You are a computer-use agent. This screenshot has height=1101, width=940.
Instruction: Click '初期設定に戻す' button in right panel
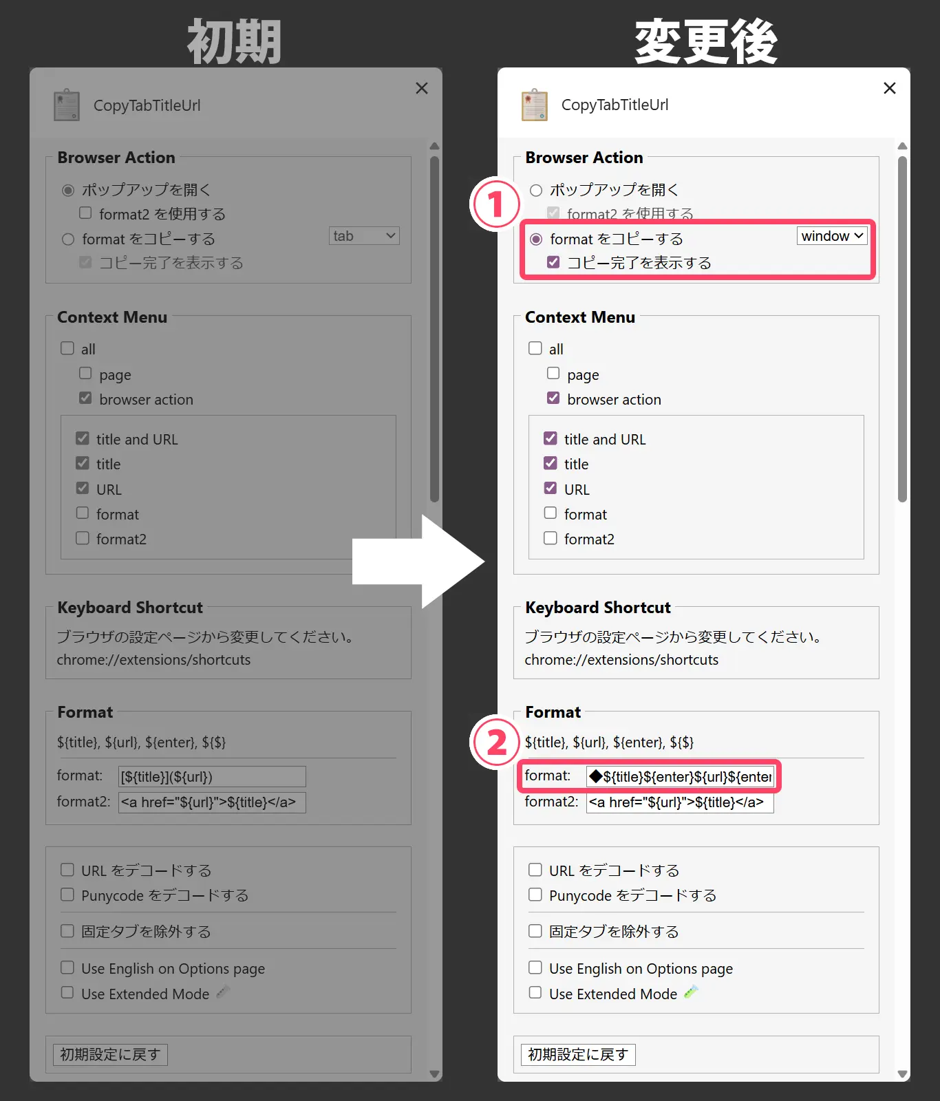[577, 1054]
